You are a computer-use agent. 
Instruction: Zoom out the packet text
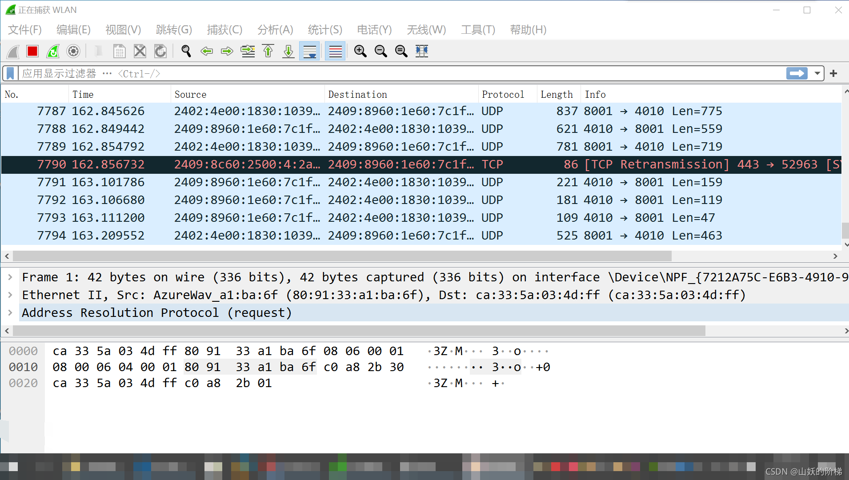tap(381, 52)
